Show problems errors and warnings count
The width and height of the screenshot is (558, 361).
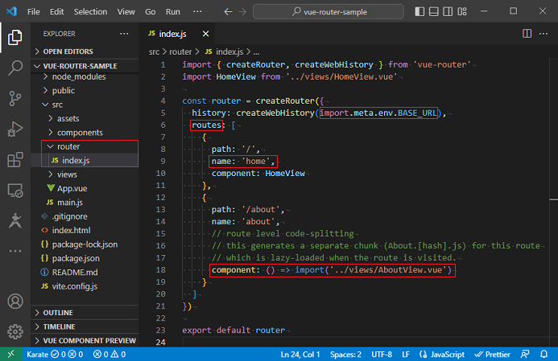110,355
